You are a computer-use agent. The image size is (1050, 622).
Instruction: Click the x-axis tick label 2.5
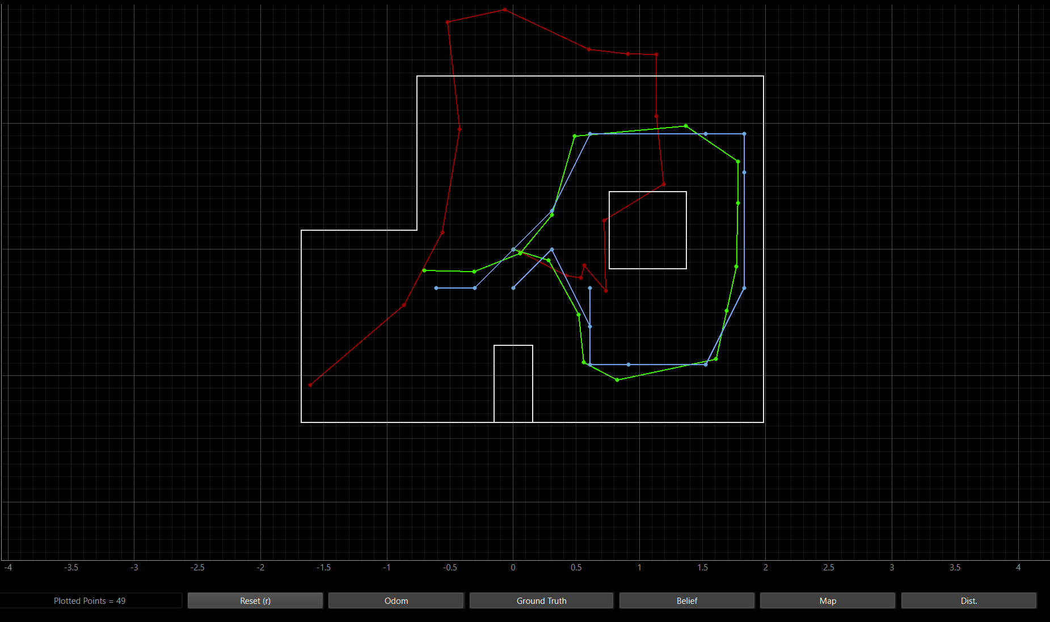829,567
